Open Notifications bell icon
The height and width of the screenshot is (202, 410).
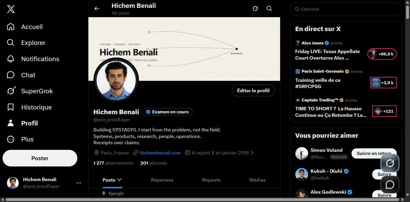point(10,59)
